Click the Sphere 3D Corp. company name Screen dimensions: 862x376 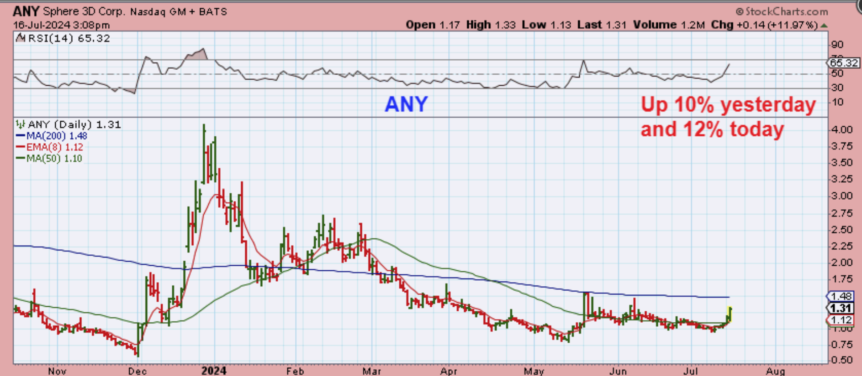coord(84,11)
